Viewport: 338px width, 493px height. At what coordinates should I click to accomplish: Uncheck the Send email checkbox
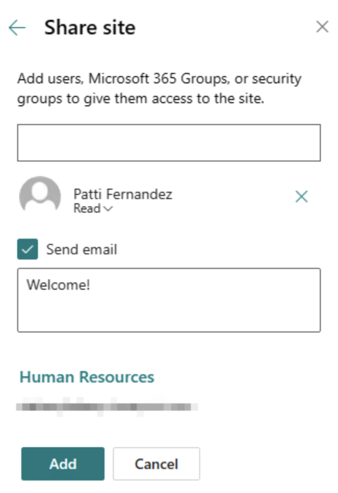(28, 249)
